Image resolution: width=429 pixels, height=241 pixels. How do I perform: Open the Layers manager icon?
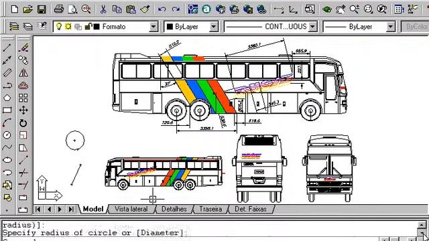point(28,27)
